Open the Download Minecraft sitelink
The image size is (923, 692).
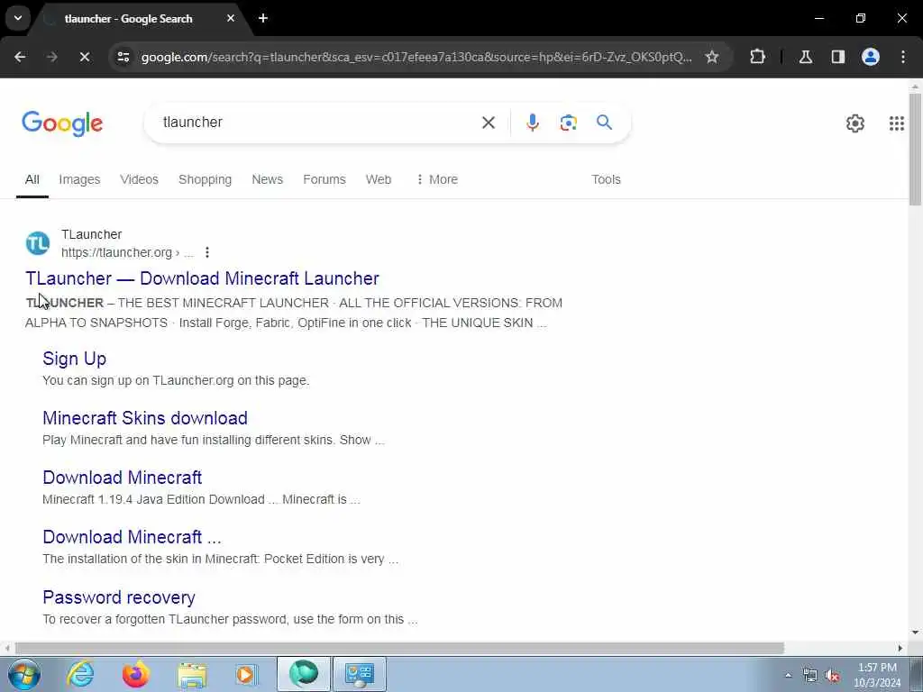click(x=122, y=478)
